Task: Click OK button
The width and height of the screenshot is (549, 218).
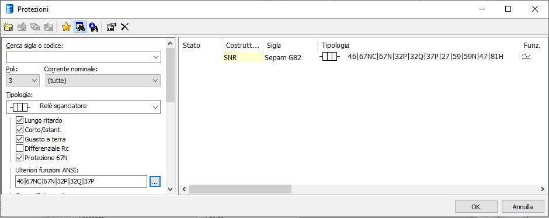Action: (476, 207)
